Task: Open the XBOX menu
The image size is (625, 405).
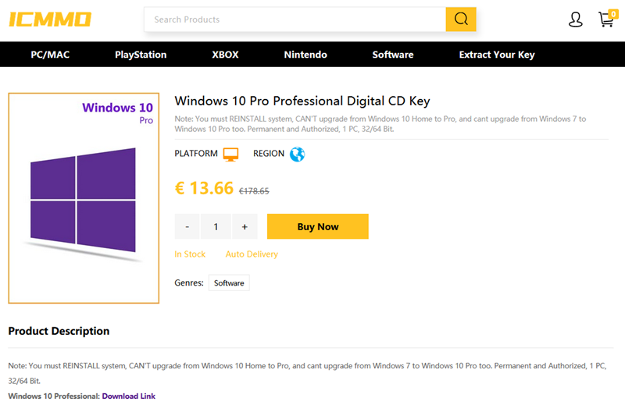Action: click(x=225, y=55)
